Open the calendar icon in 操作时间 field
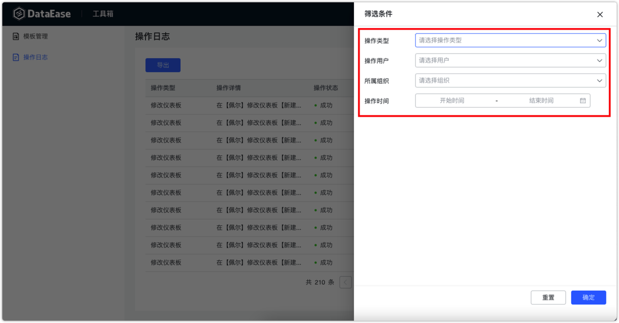619x323 pixels. pyautogui.click(x=583, y=100)
